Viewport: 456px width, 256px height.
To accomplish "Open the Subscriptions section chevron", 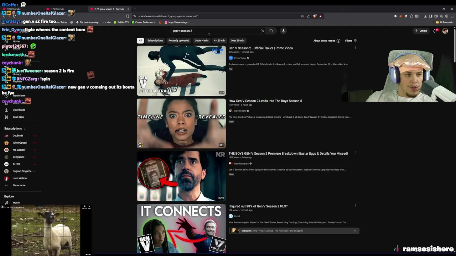I will pyautogui.click(x=25, y=128).
